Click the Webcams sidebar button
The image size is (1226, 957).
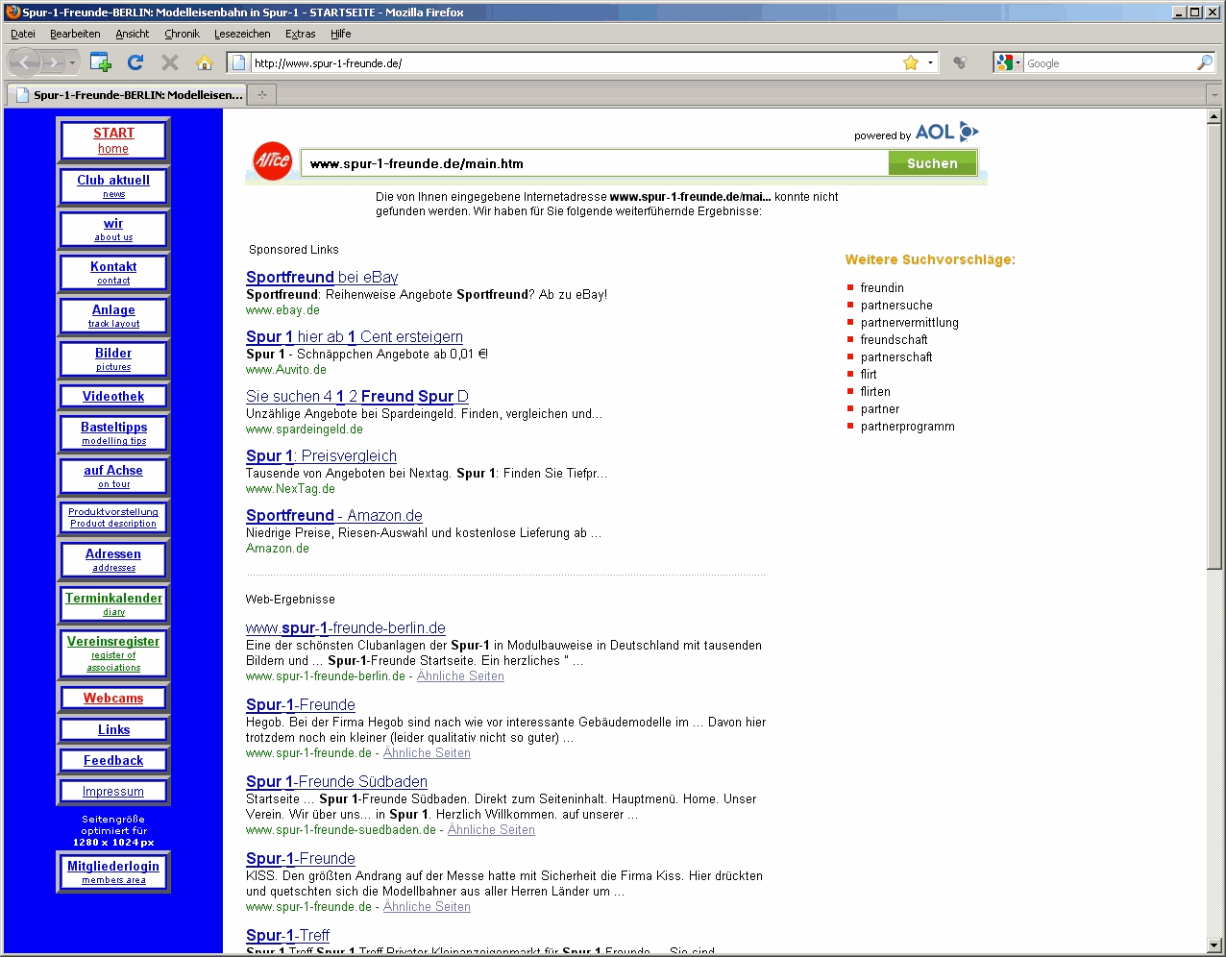[113, 699]
